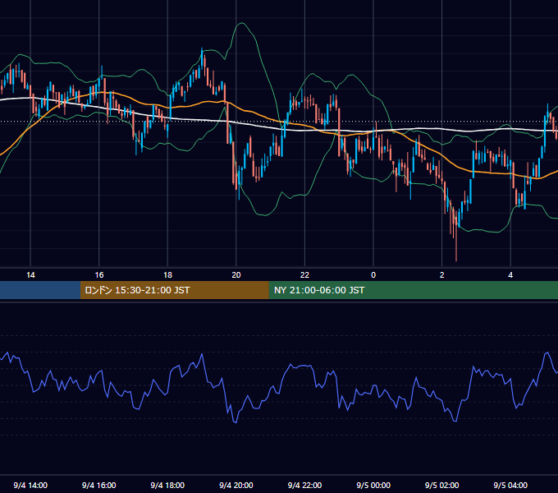Viewport: 558px width, 493px height.
Task: Click the 9/4 16:00 time label
Action: [x=99, y=486]
